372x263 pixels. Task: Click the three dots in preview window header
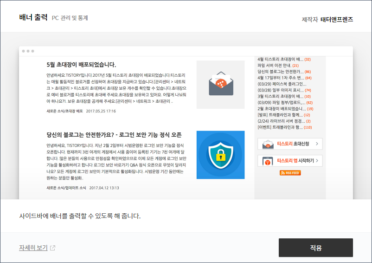(x=28, y=51)
